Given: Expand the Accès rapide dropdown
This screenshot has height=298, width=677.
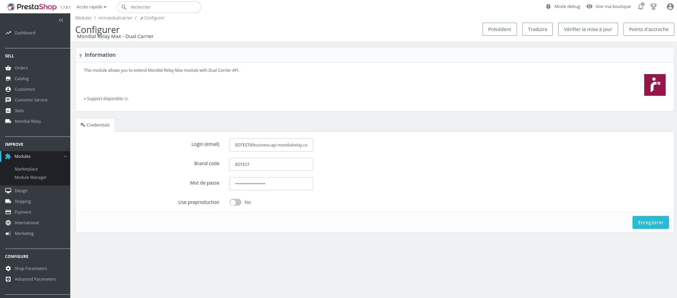Looking at the screenshot, I should click(91, 7).
